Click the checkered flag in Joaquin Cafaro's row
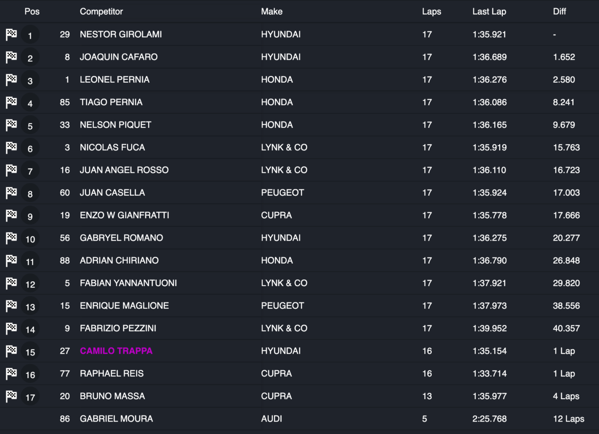 point(11,57)
